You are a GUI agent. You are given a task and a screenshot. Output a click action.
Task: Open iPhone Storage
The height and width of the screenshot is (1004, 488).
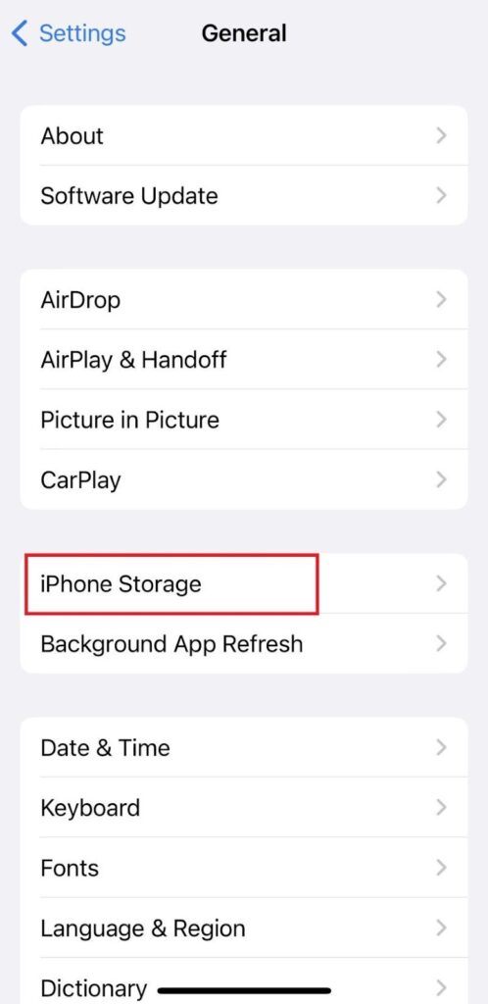point(244,584)
